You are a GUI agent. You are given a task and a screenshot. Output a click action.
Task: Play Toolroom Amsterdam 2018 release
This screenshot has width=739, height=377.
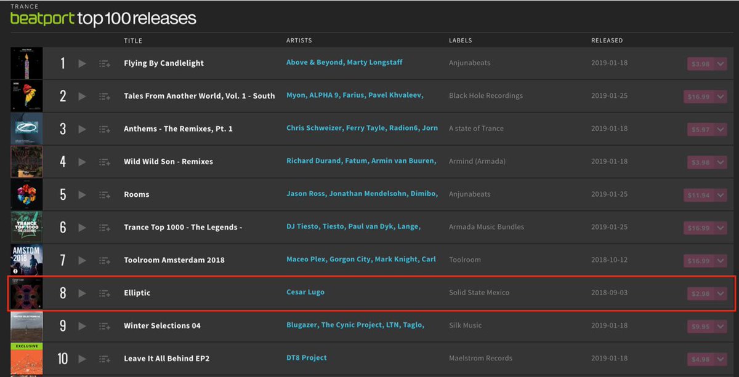tap(83, 260)
